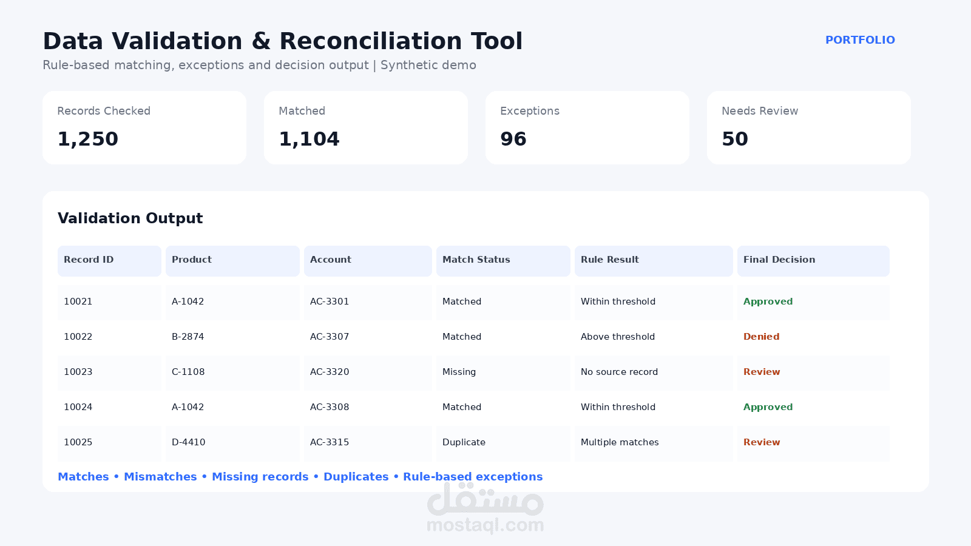Image resolution: width=971 pixels, height=546 pixels.
Task: Sort by the Product column header
Action: point(232,261)
